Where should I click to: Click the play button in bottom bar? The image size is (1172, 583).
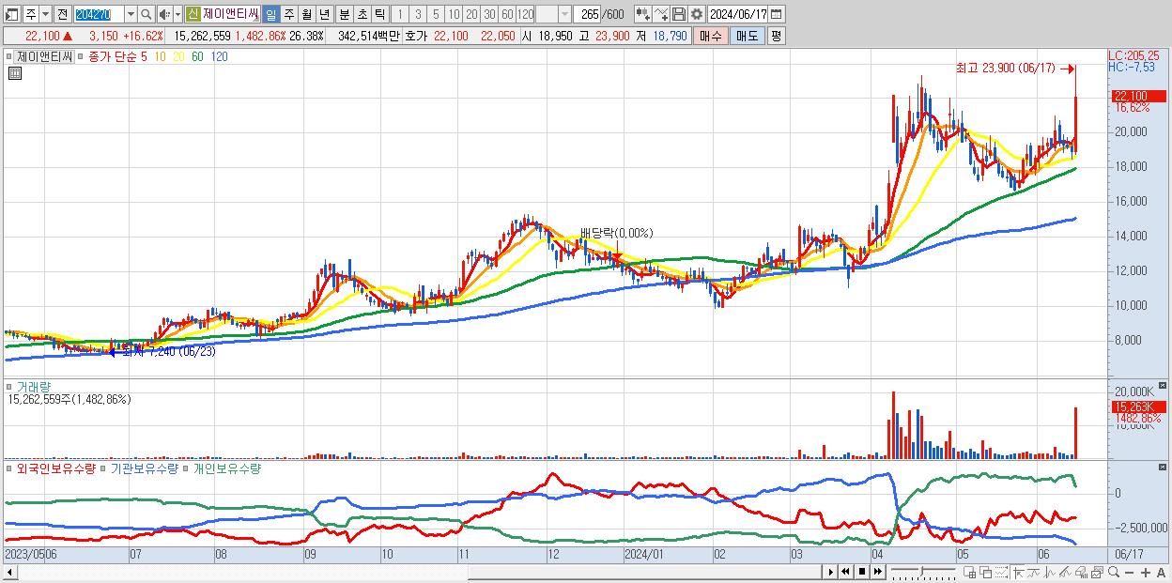tap(831, 572)
